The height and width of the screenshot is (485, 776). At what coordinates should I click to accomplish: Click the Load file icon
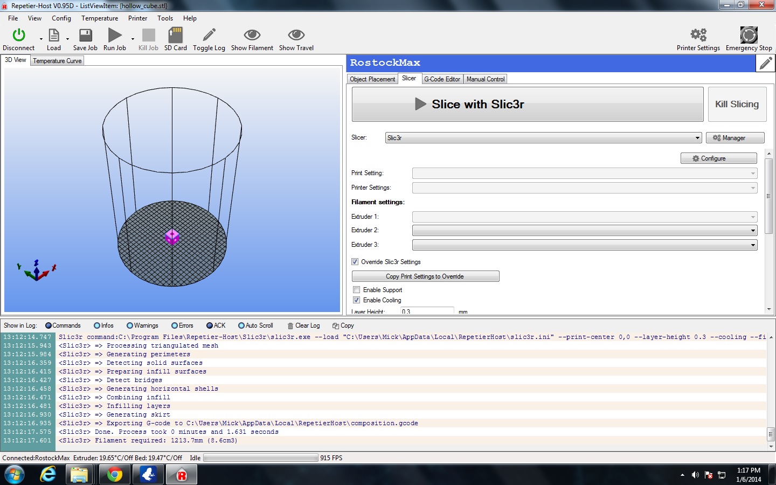click(54, 36)
